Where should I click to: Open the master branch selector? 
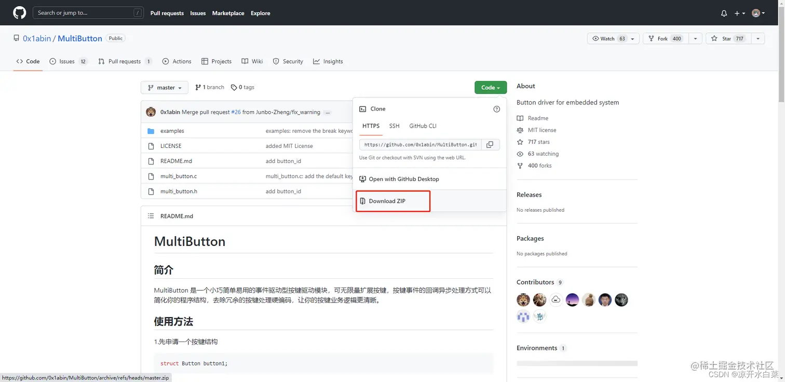[x=165, y=88]
